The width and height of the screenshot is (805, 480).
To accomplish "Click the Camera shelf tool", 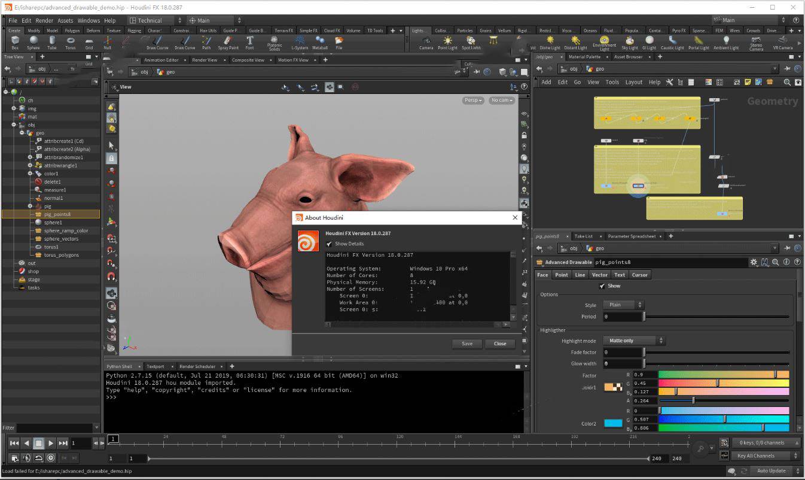I will (426, 42).
